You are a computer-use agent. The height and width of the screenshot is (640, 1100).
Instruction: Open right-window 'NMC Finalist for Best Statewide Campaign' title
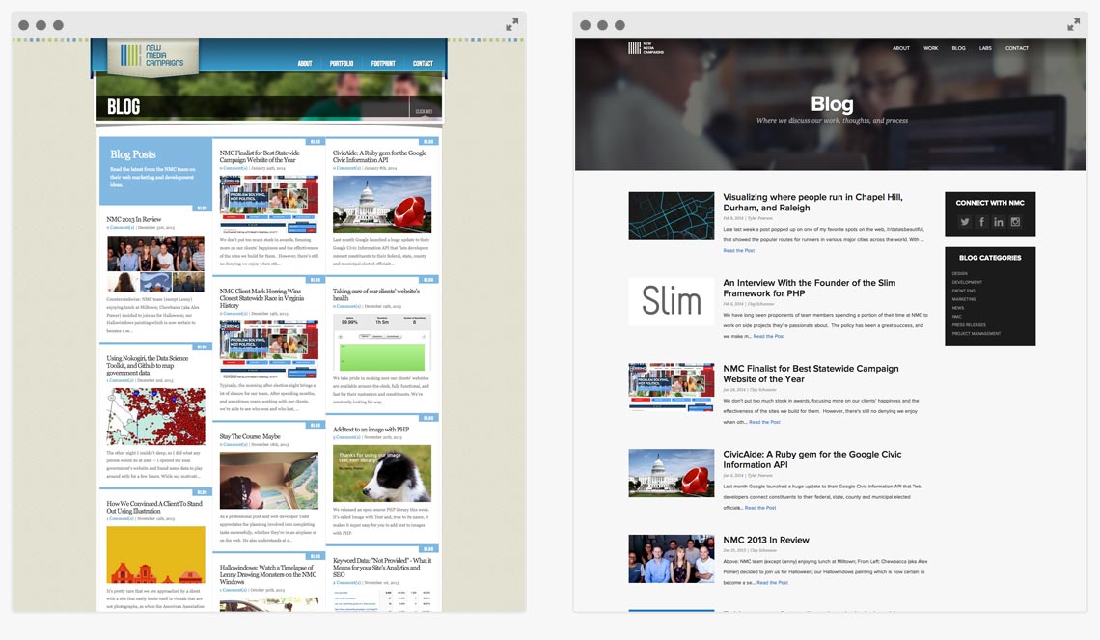(811, 374)
